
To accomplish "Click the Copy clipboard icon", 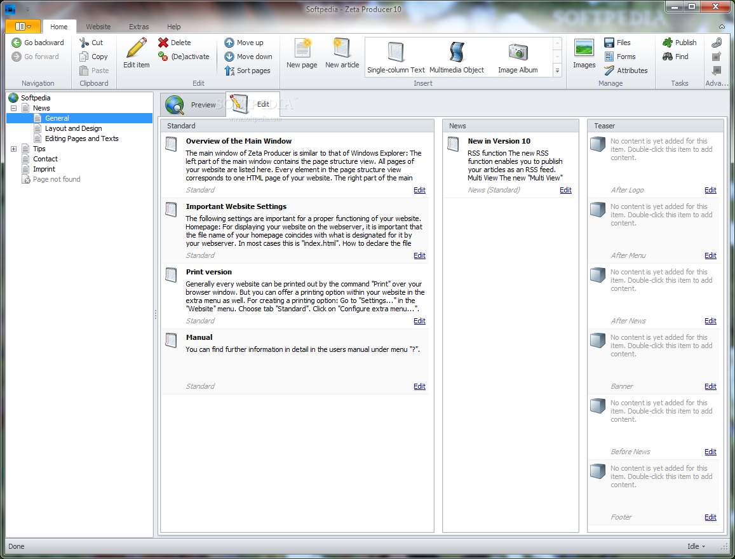I will (x=84, y=57).
